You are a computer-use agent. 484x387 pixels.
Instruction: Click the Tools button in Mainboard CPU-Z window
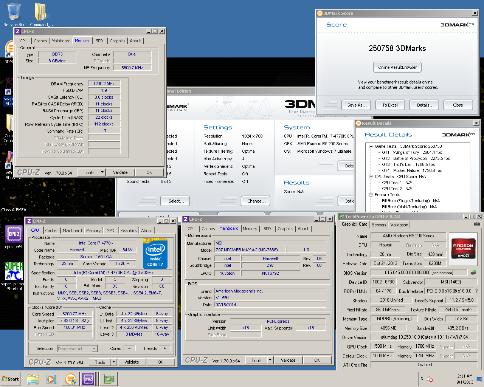(x=256, y=360)
